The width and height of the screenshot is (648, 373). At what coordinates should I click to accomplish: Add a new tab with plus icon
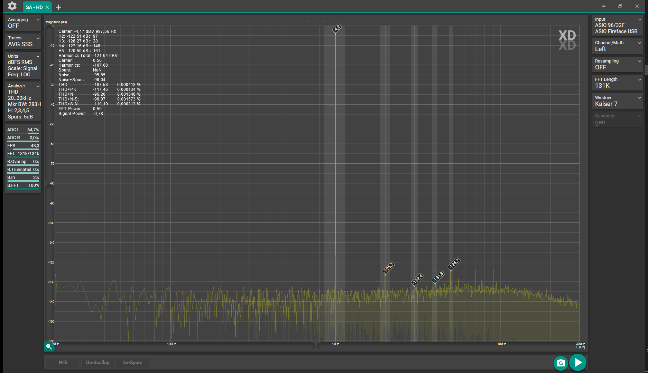point(59,7)
